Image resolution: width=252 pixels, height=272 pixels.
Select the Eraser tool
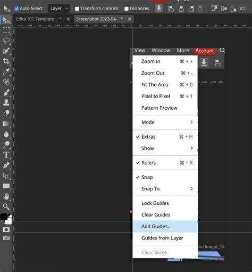[x=6, y=113]
